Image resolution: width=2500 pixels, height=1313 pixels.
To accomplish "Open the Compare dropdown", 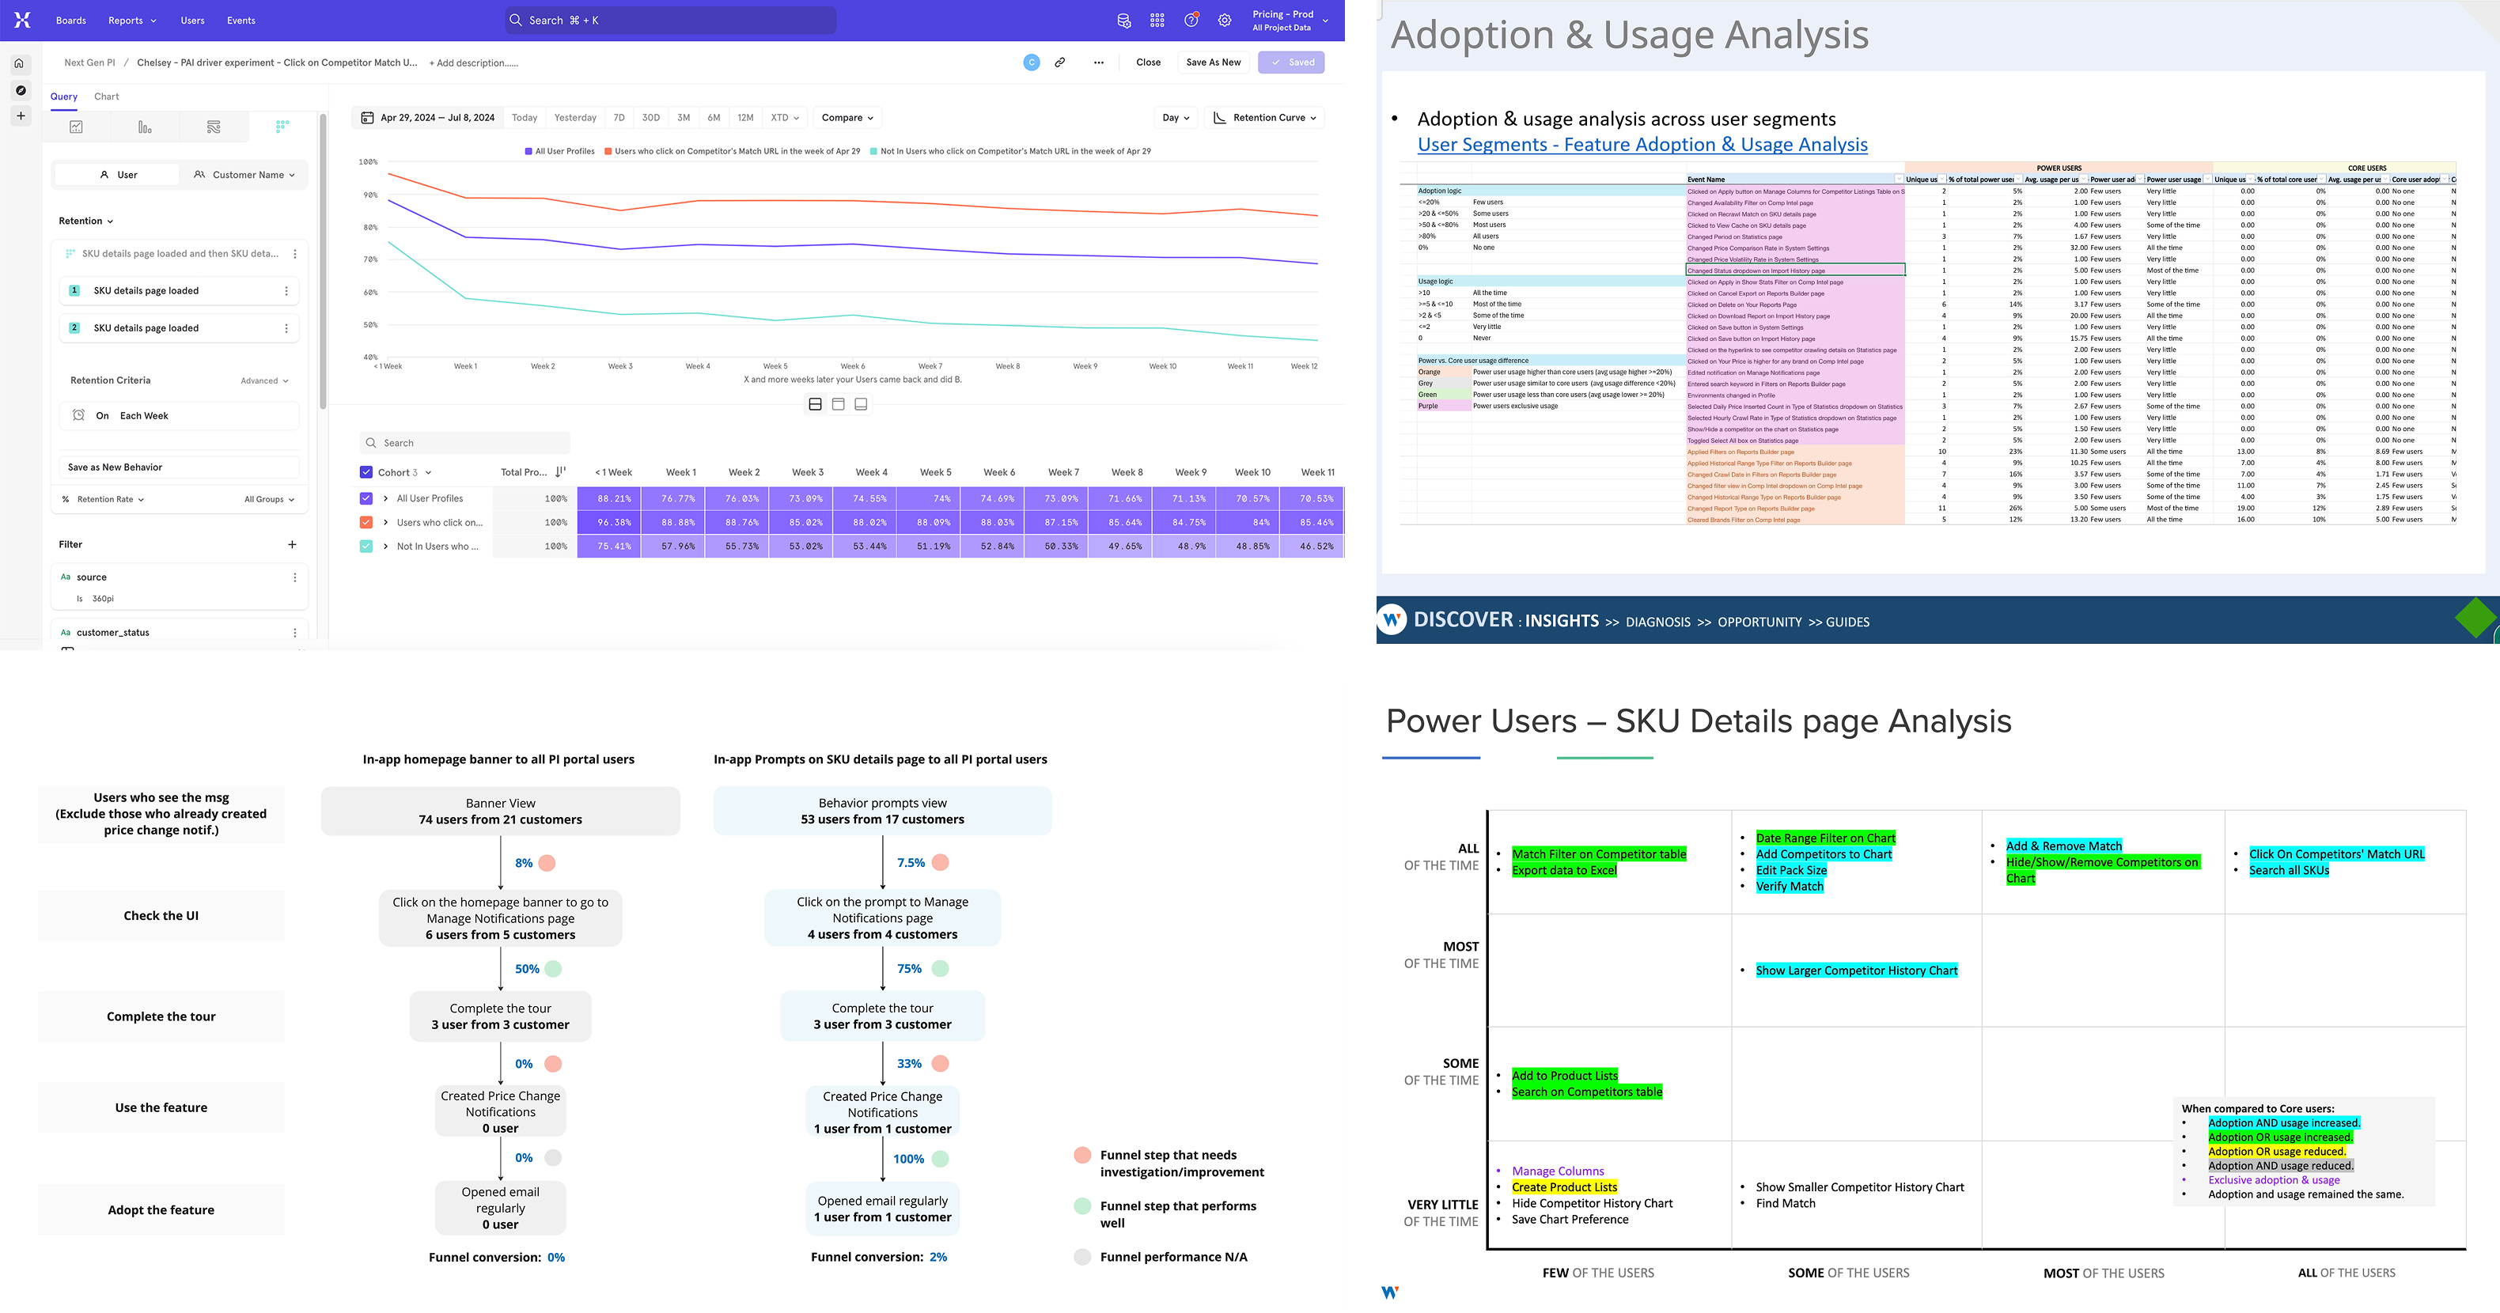I will [x=847, y=117].
